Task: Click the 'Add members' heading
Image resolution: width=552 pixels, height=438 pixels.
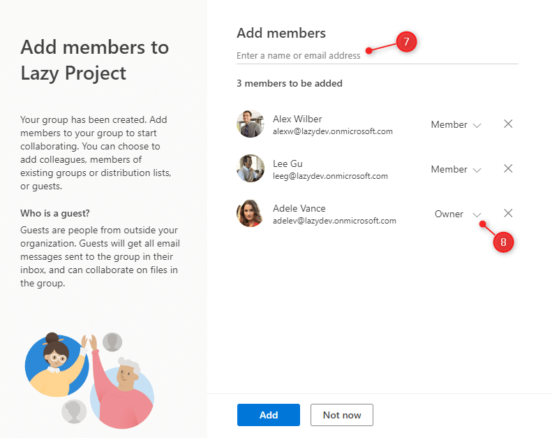Action: (281, 33)
